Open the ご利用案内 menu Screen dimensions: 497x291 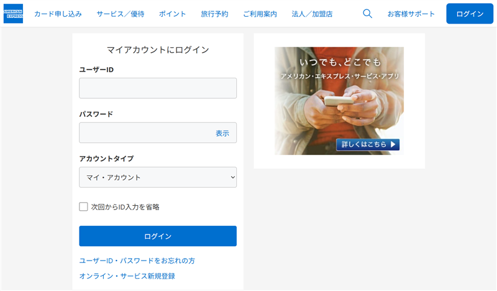(x=260, y=14)
